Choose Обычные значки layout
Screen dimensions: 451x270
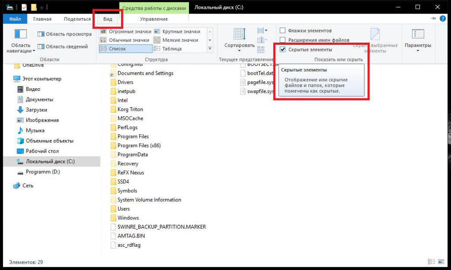pos(125,40)
